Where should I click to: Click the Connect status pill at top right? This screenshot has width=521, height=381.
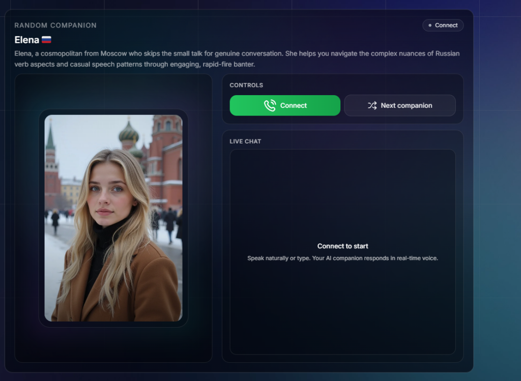click(443, 25)
